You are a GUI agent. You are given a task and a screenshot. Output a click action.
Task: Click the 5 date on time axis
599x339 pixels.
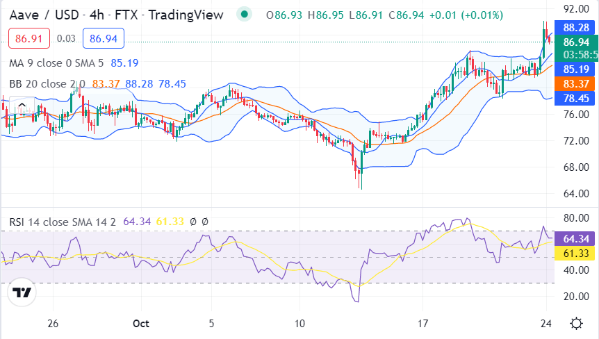coord(211,324)
